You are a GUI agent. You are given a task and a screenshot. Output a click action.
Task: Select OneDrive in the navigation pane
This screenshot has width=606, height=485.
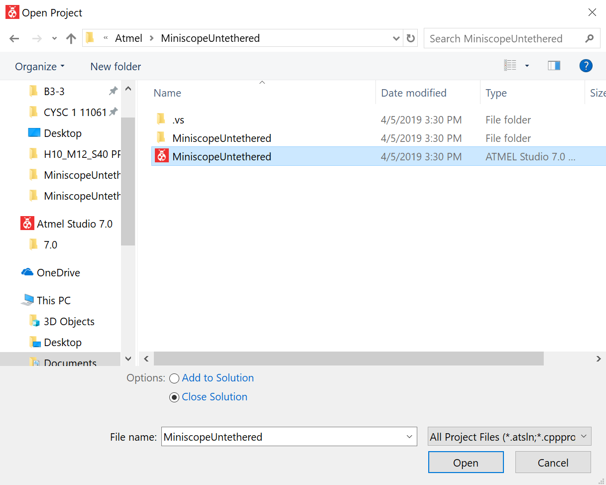pos(58,272)
